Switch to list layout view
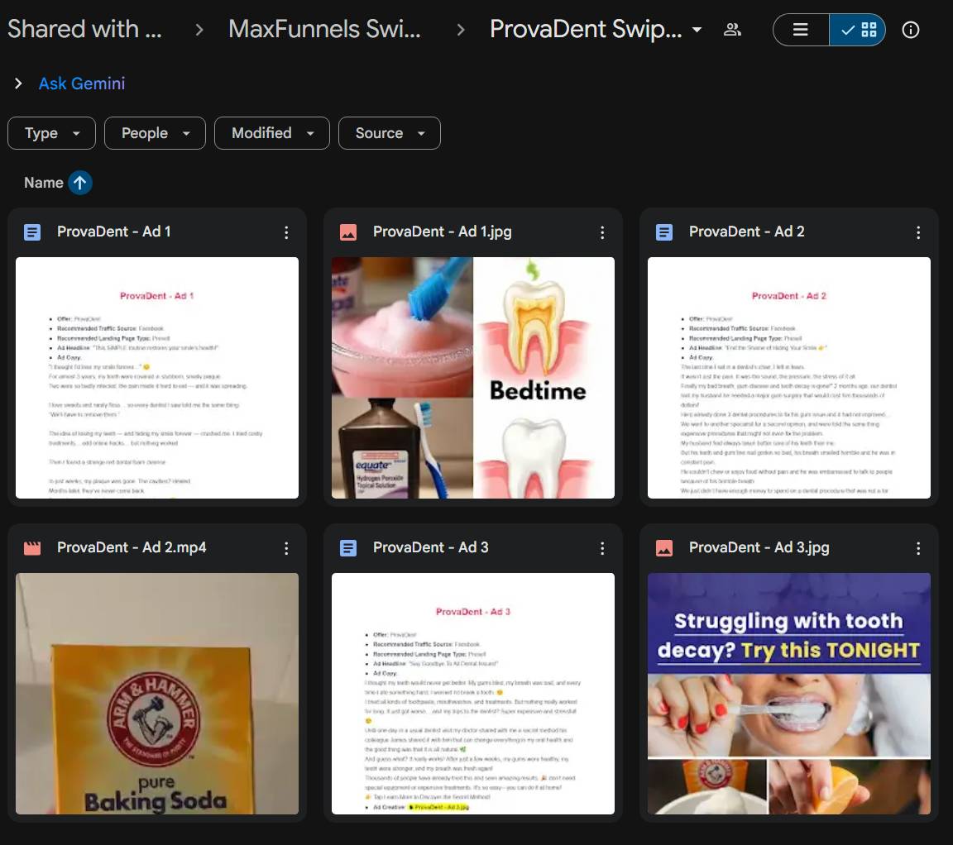Viewport: 953px width, 845px height. [801, 30]
